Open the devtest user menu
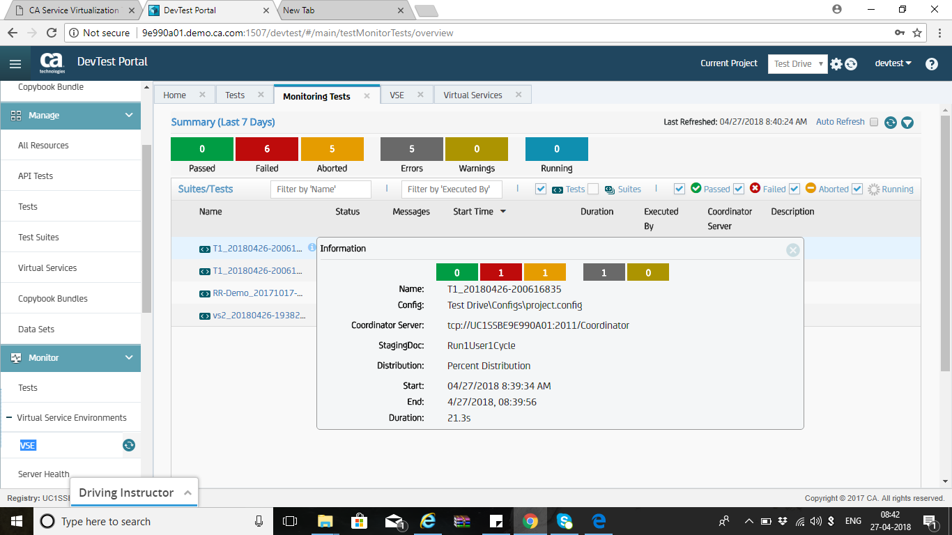The image size is (952, 535). point(893,63)
